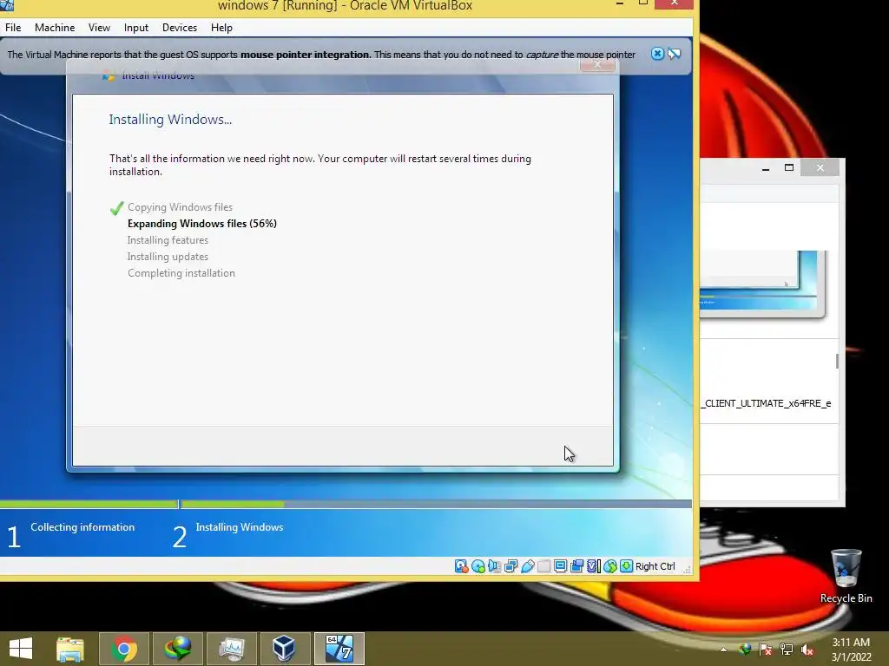Open the Devices menu
This screenshot has height=666, width=889.
click(x=179, y=27)
